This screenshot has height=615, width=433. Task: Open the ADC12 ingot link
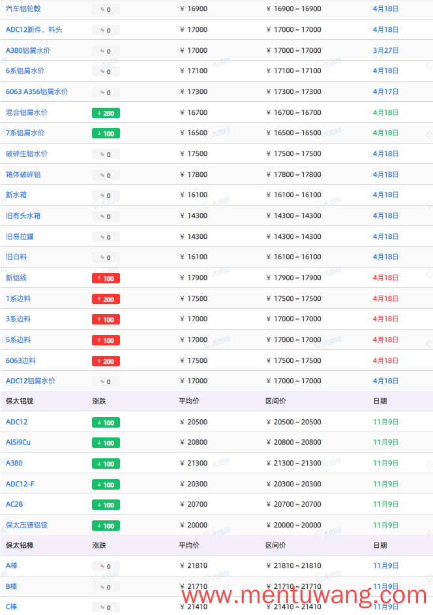[16, 422]
